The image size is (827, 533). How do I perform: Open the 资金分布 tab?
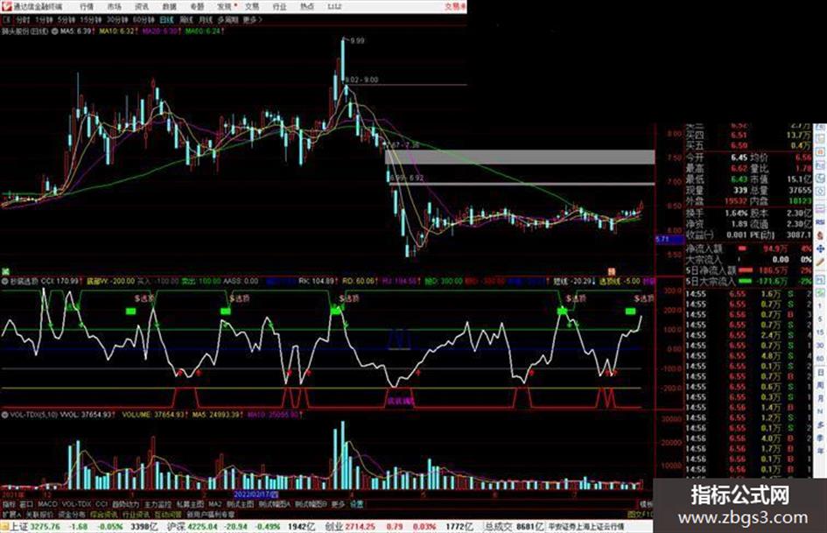[71, 514]
